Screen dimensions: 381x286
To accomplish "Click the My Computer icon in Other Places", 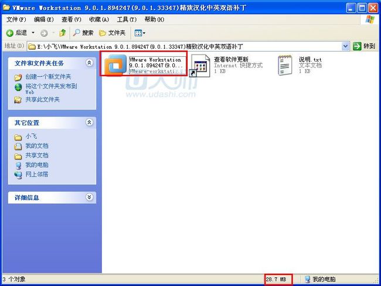I will pos(18,165).
